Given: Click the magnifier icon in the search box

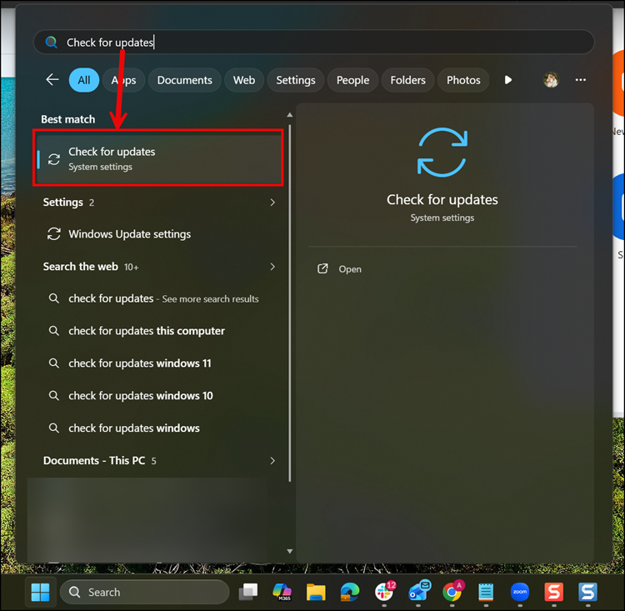Looking at the screenshot, I should point(51,42).
